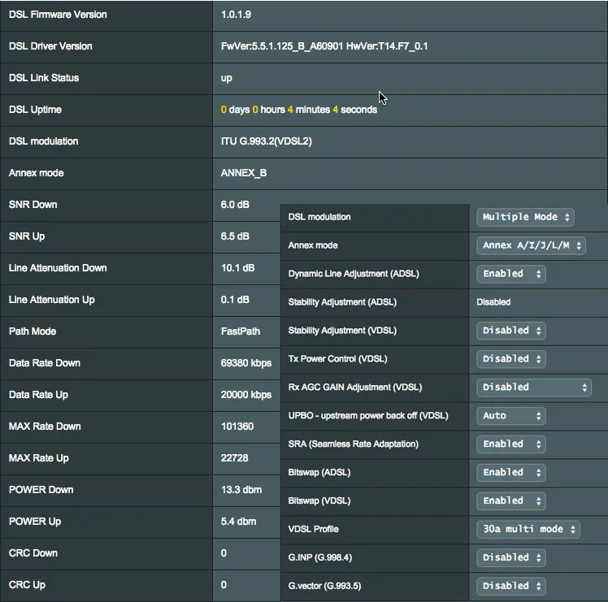Click the DSL Uptime value
Screen dimensions: 608x602
pyautogui.click(x=298, y=110)
